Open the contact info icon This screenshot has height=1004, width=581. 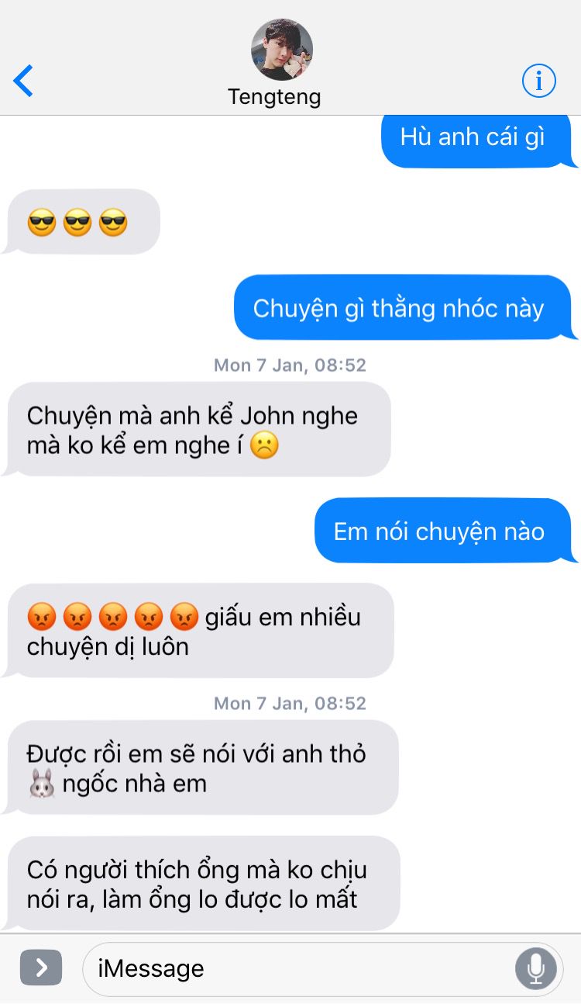539,80
